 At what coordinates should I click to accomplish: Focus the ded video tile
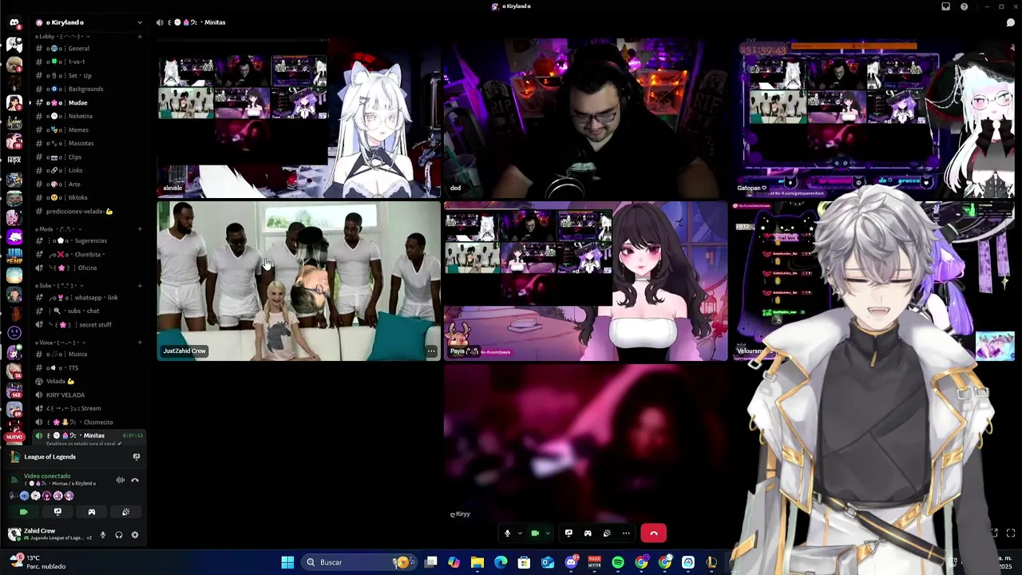click(x=585, y=118)
